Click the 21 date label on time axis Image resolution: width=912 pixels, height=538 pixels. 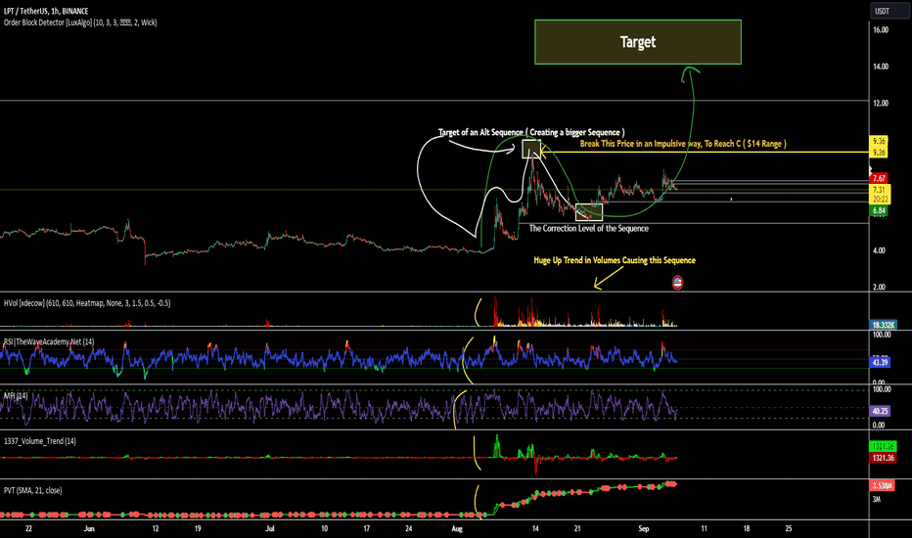[577, 528]
